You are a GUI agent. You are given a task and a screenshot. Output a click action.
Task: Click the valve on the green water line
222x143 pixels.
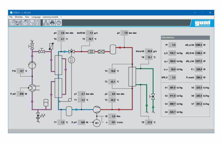(153, 96)
